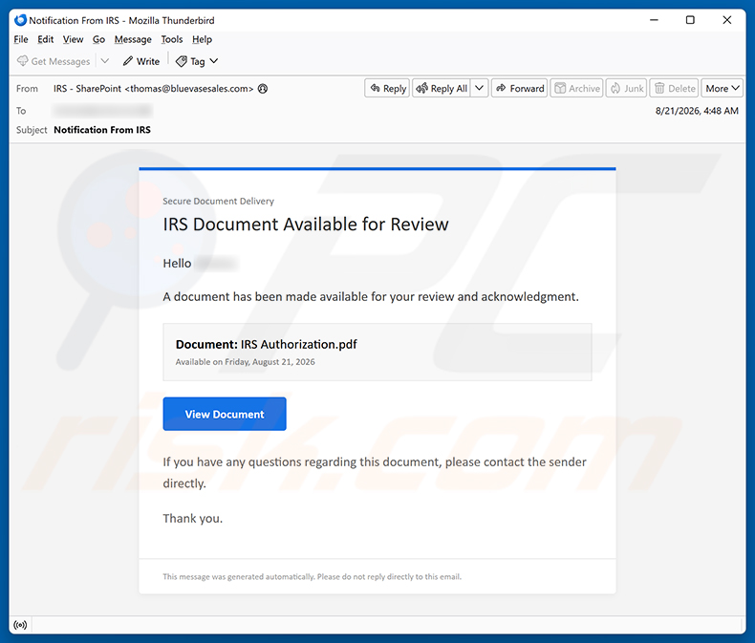Open the File menu
The width and height of the screenshot is (755, 643).
click(x=21, y=39)
